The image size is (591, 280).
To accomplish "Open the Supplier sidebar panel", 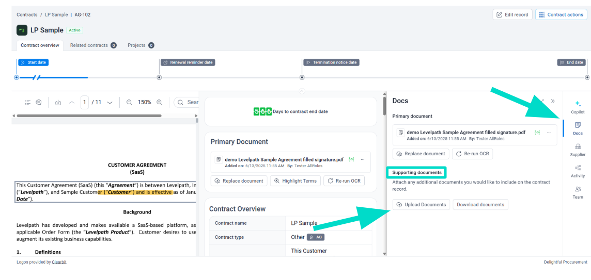I will pos(578,150).
